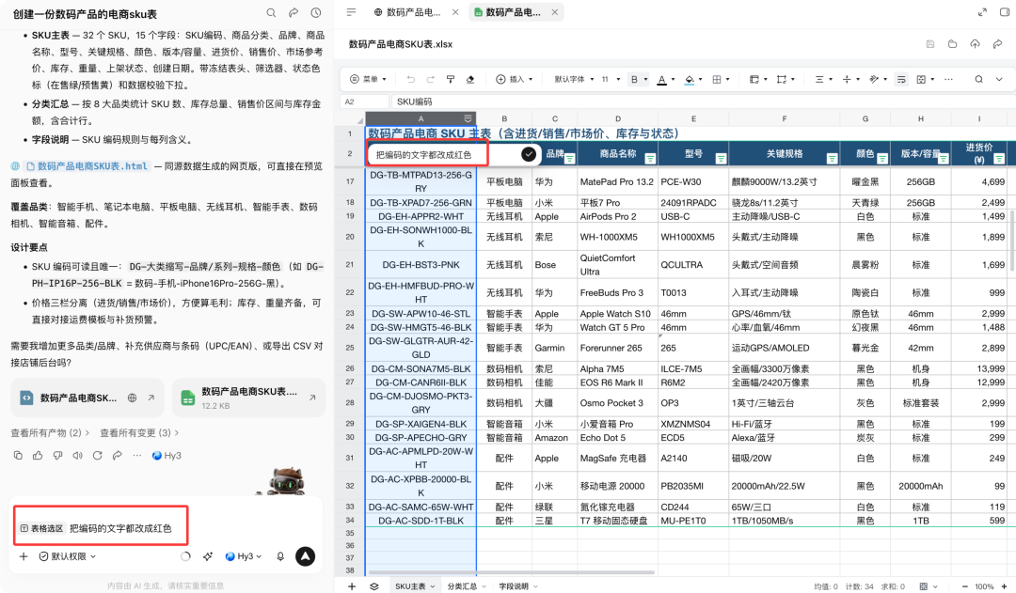Open the 默认字体 font dropdown
1016x593 pixels.
pyautogui.click(x=574, y=79)
